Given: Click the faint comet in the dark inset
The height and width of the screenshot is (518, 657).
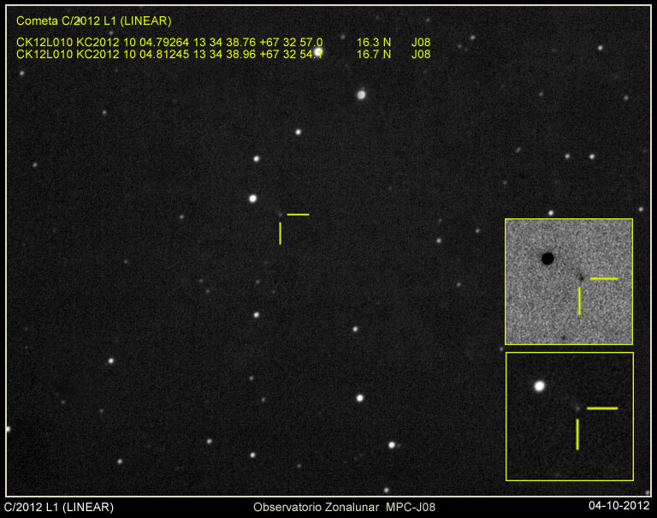Looking at the screenshot, I should click(x=577, y=408).
